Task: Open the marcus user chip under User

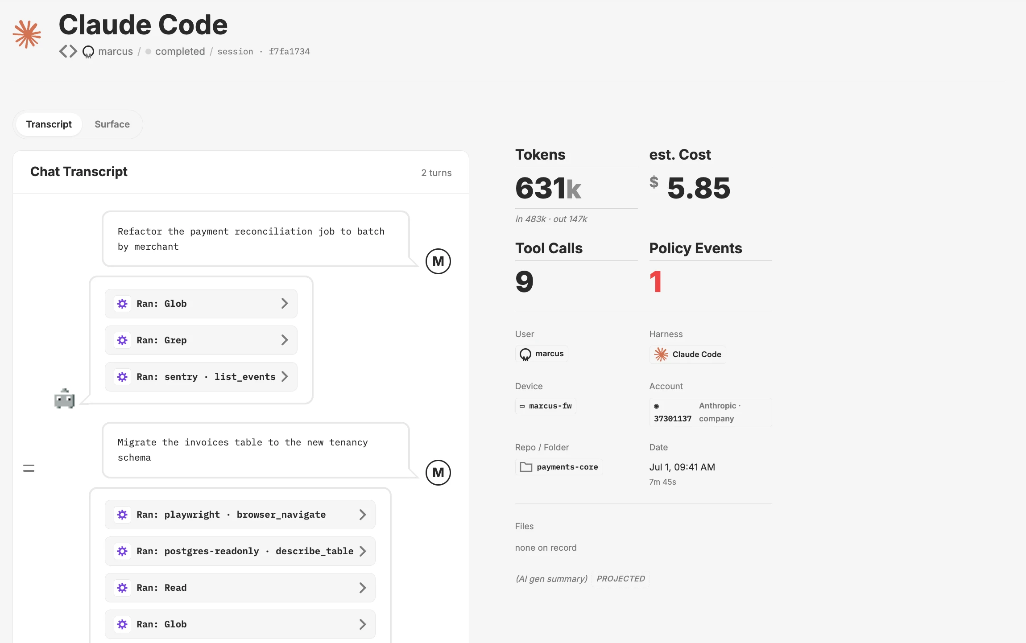Action: tap(542, 354)
